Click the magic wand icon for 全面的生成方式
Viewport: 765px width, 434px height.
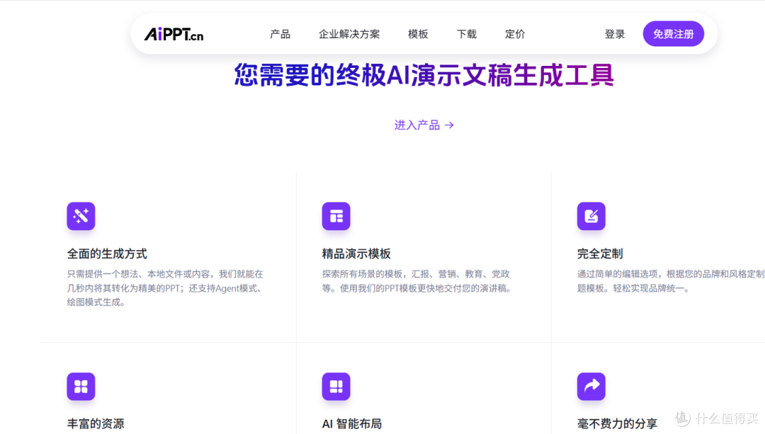point(81,216)
